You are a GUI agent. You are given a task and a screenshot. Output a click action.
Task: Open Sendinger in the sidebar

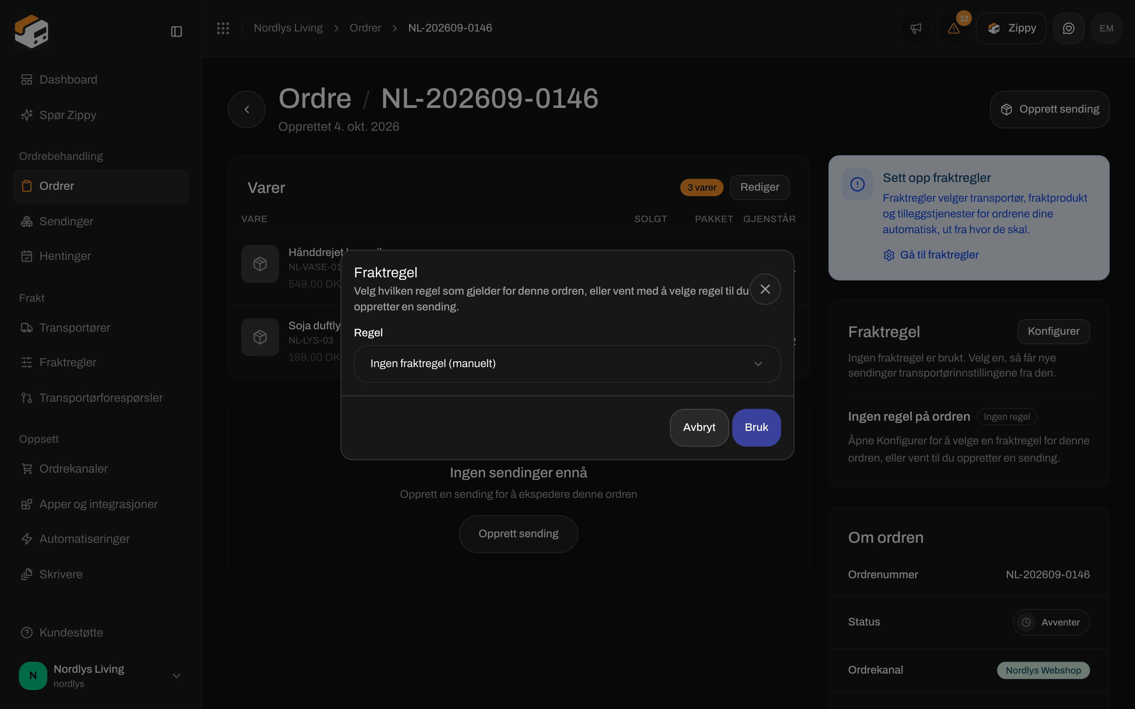(x=101, y=221)
